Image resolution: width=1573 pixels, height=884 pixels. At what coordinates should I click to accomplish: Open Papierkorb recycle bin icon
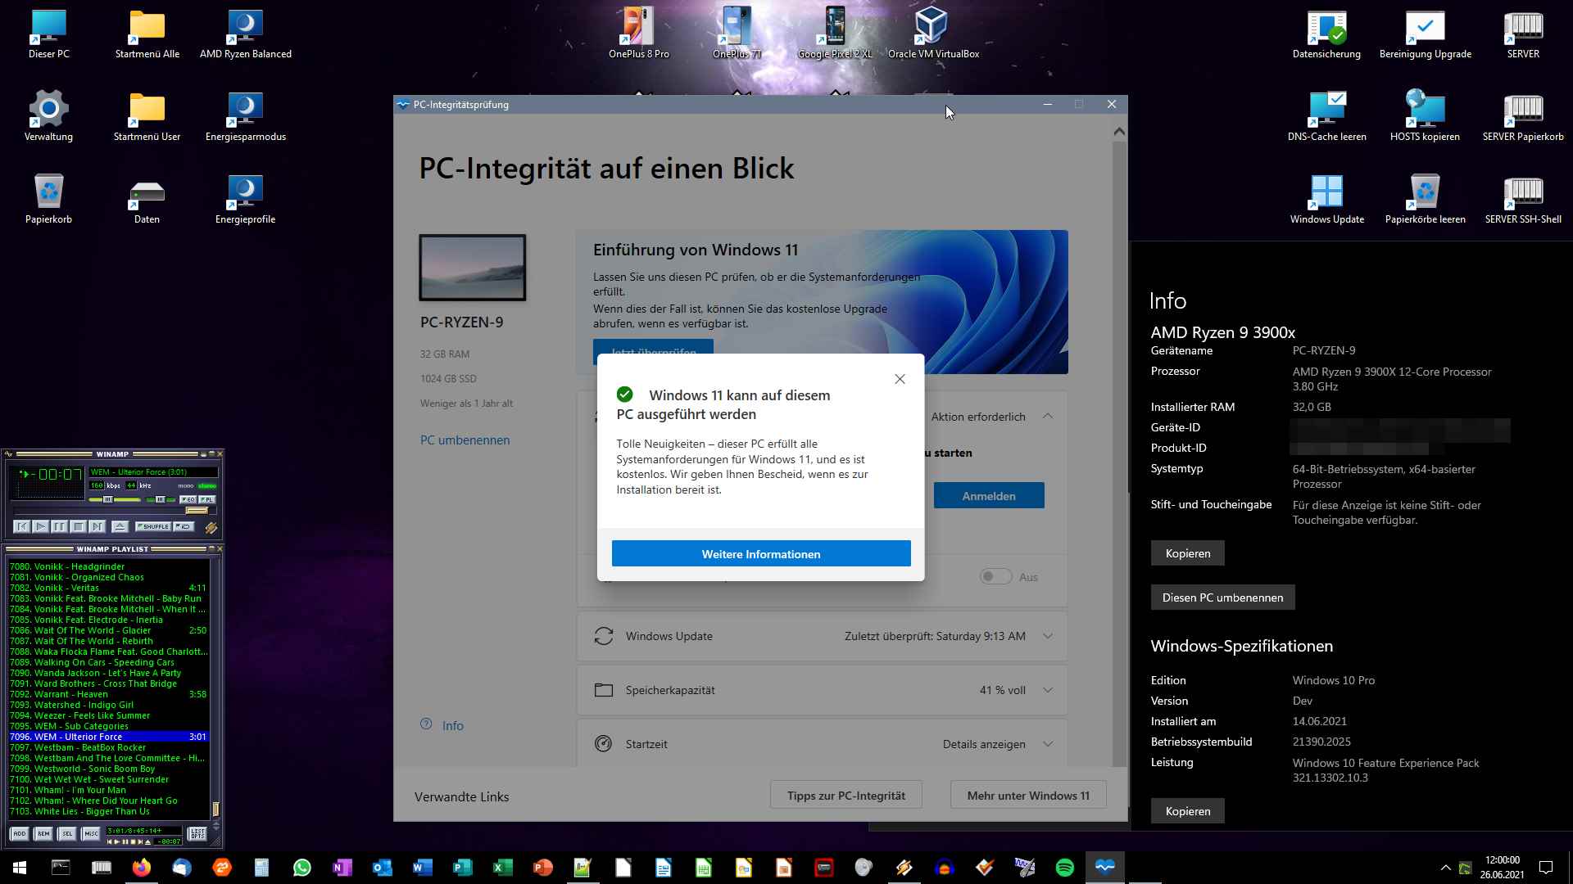(x=48, y=199)
